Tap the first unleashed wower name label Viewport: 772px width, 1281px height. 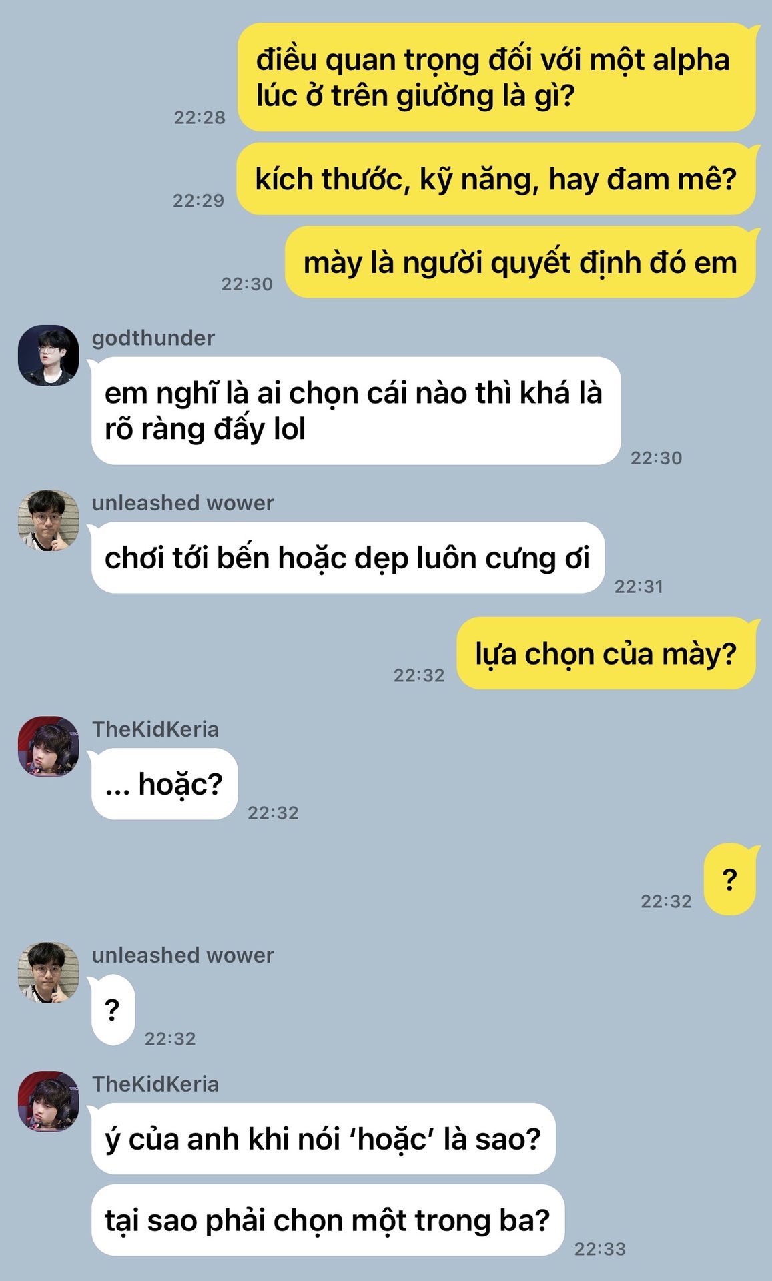183,503
